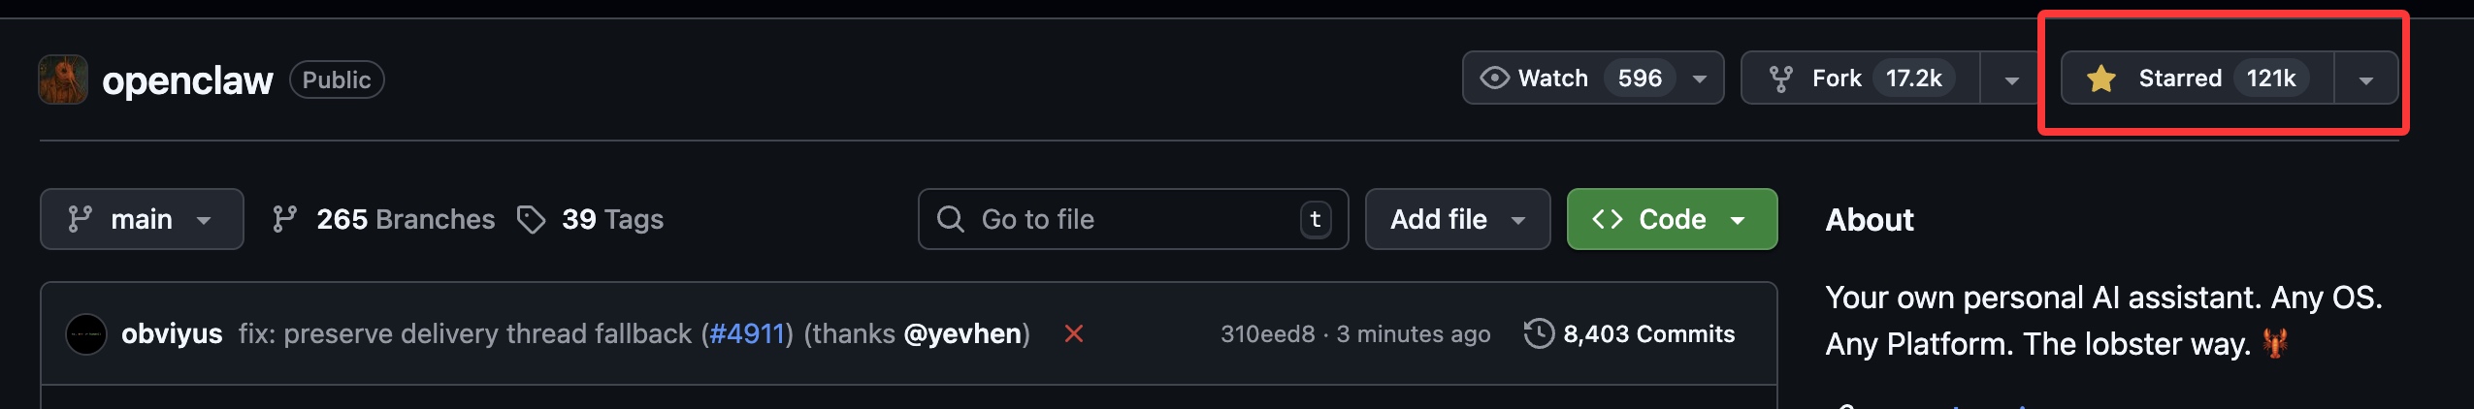Open the Add file menu
Image resolution: width=2474 pixels, height=409 pixels.
[x=1457, y=219]
